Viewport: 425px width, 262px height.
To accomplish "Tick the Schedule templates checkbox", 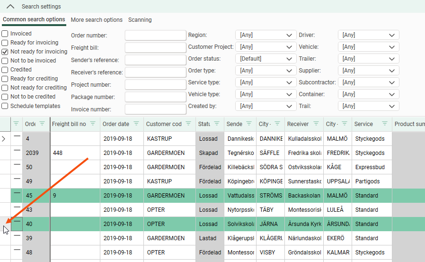I will pyautogui.click(x=5, y=106).
